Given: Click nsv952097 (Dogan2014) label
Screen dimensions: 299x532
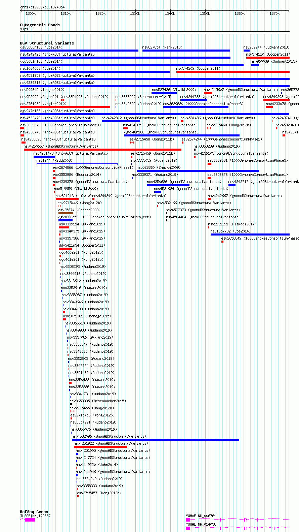Looking at the screenshot, I should coord(41,97).
